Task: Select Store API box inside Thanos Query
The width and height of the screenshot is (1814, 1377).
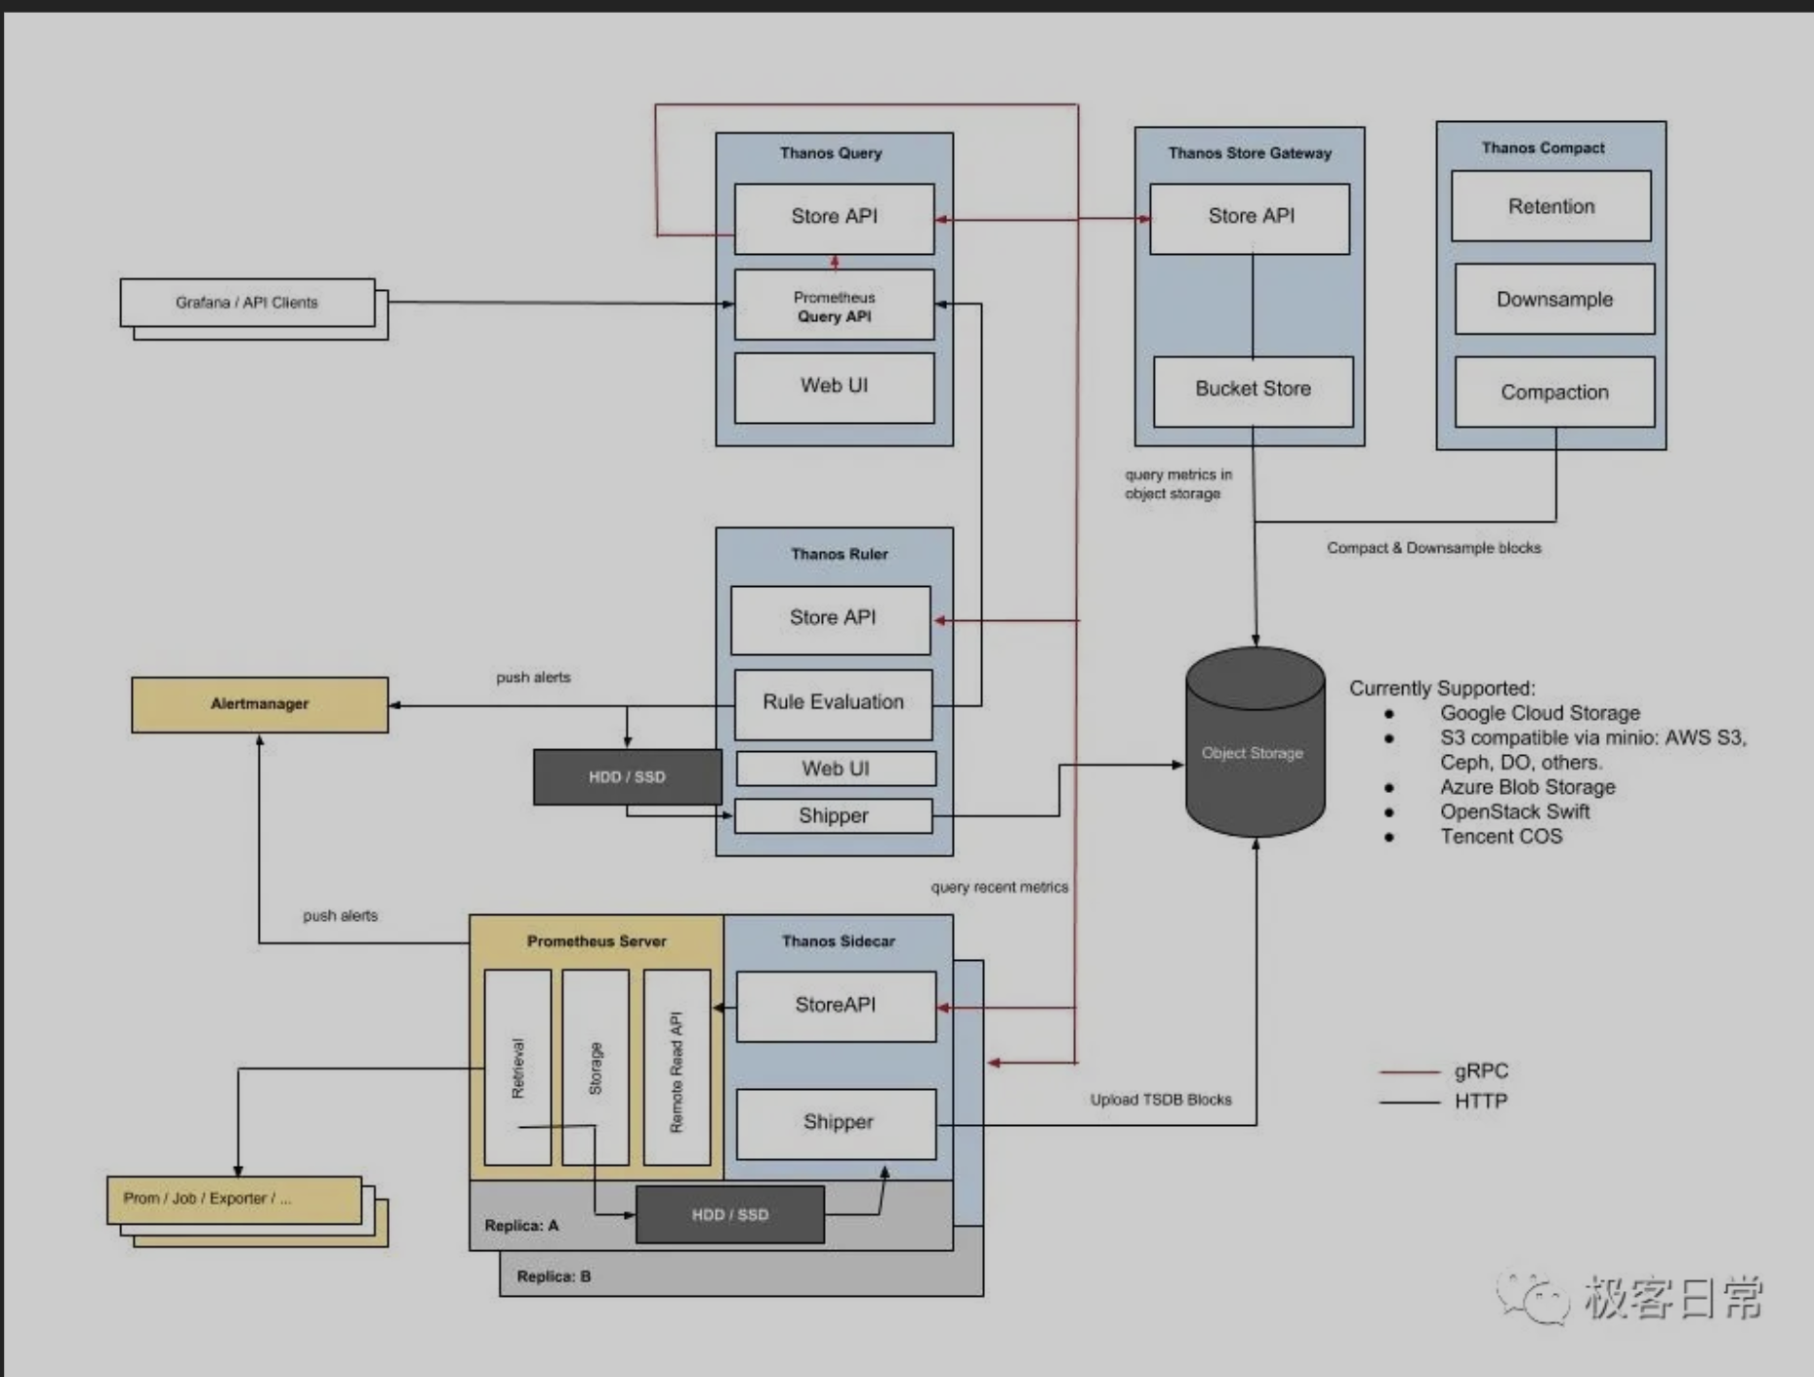Action: point(835,218)
